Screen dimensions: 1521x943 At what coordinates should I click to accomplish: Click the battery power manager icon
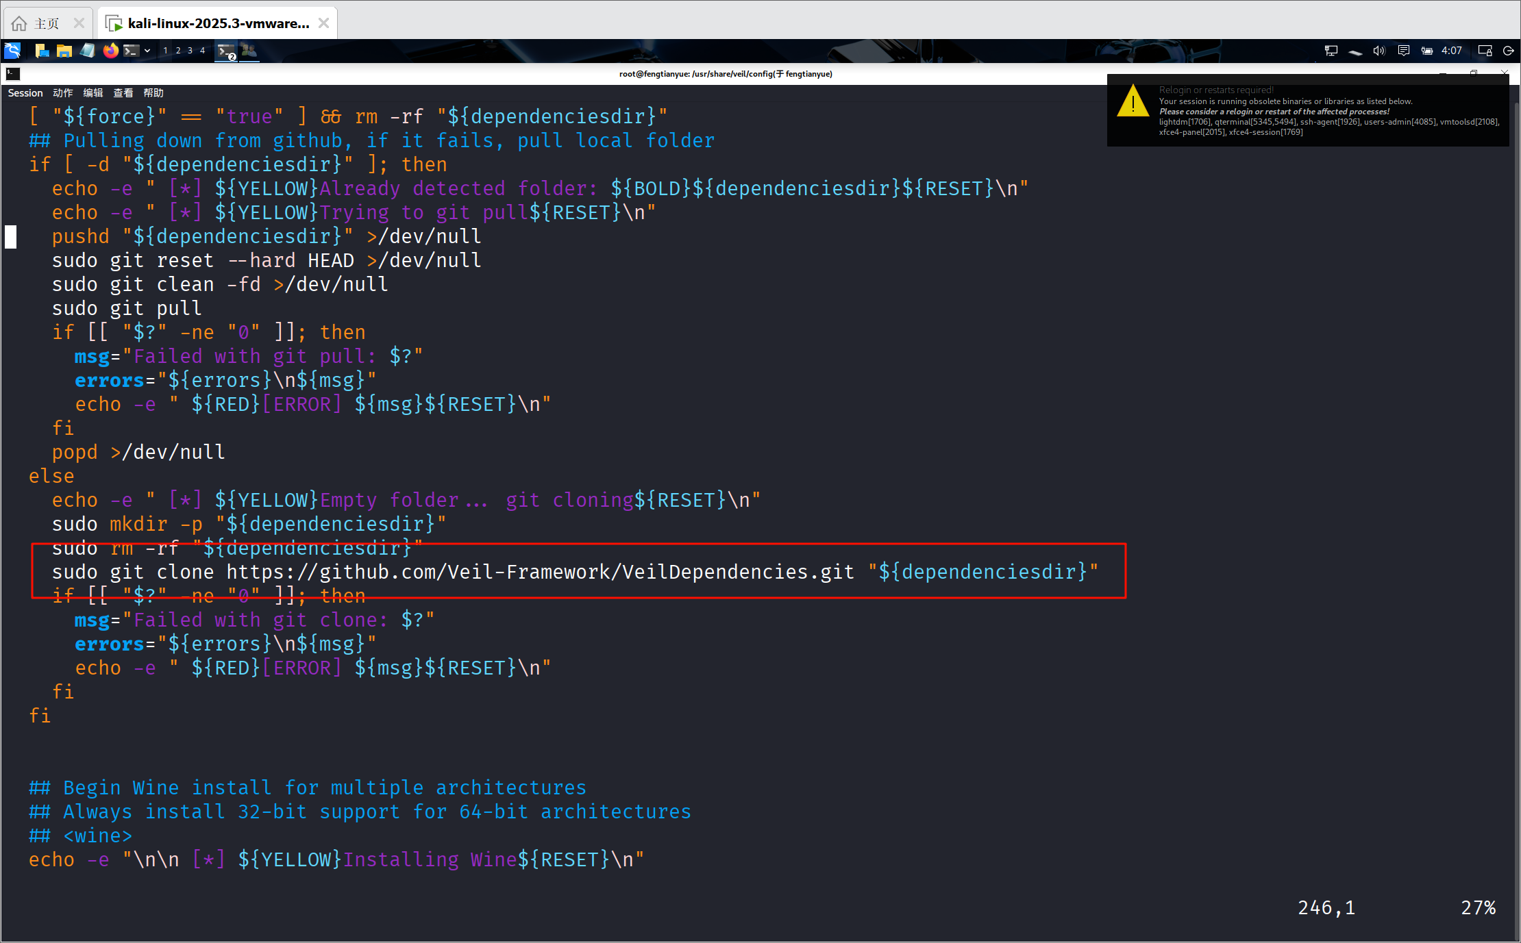point(1426,51)
